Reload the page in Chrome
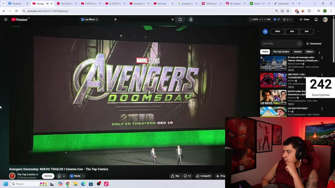 point(16,11)
